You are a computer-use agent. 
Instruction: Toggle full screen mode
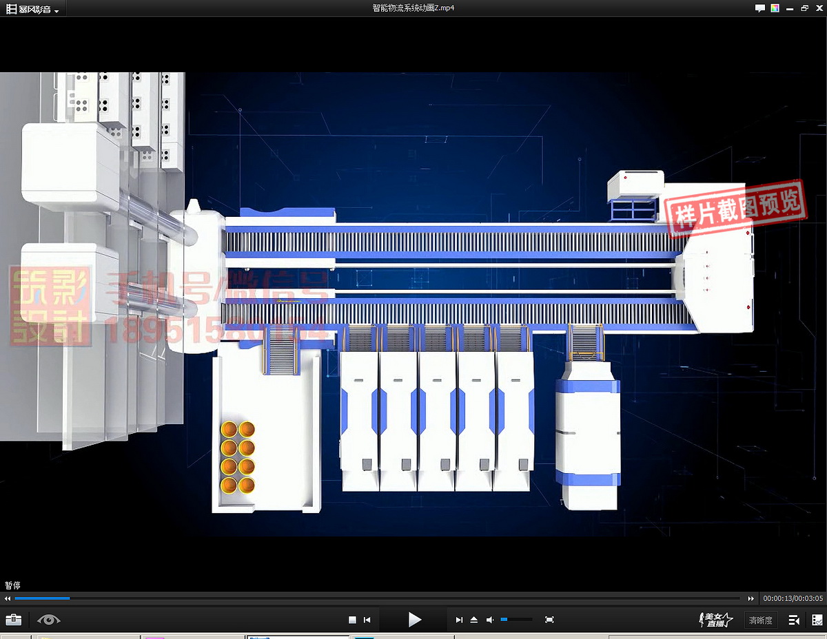549,620
